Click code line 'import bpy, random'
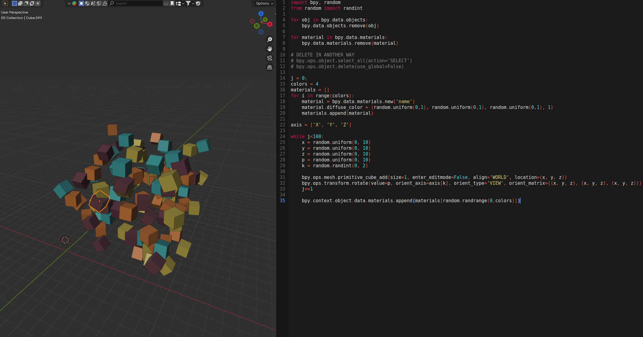 click(x=316, y=2)
